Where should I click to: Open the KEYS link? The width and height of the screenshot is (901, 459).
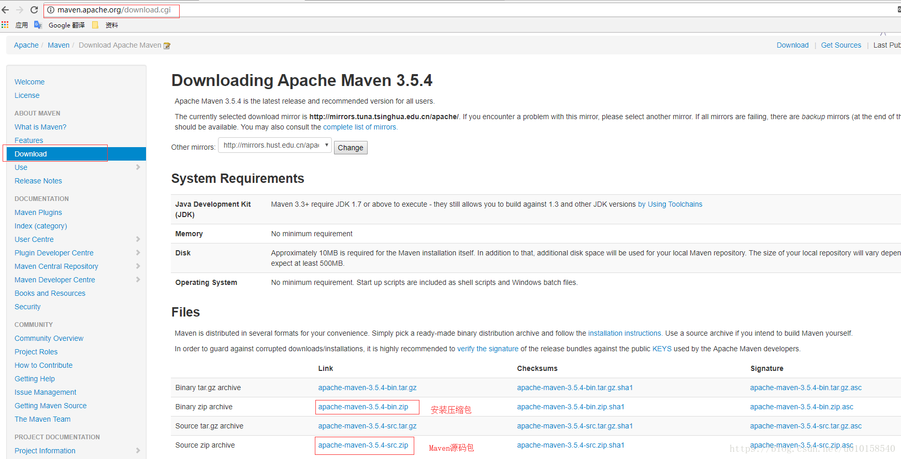click(x=662, y=349)
